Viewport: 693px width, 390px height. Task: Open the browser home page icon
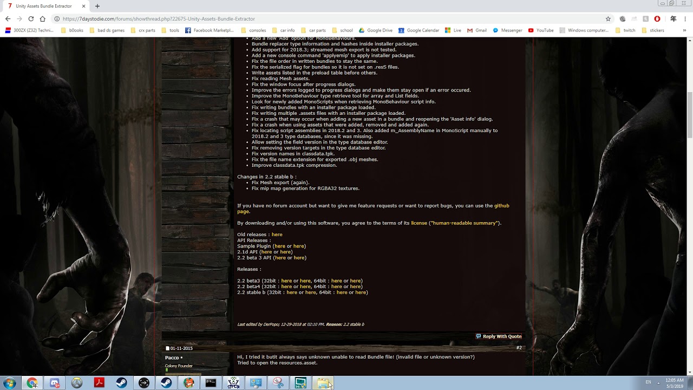pyautogui.click(x=43, y=18)
